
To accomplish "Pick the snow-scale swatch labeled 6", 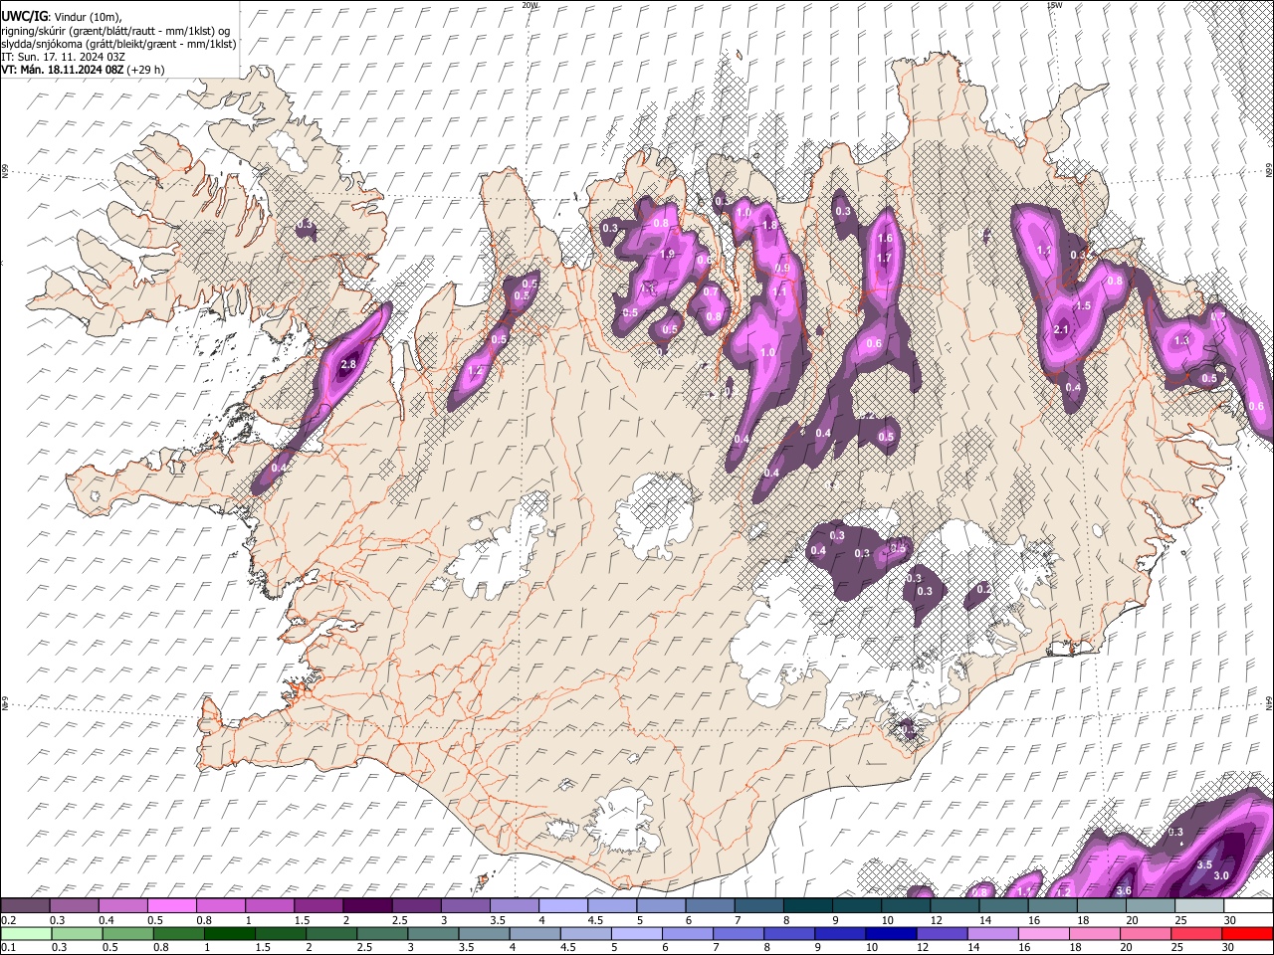I will pos(711,905).
